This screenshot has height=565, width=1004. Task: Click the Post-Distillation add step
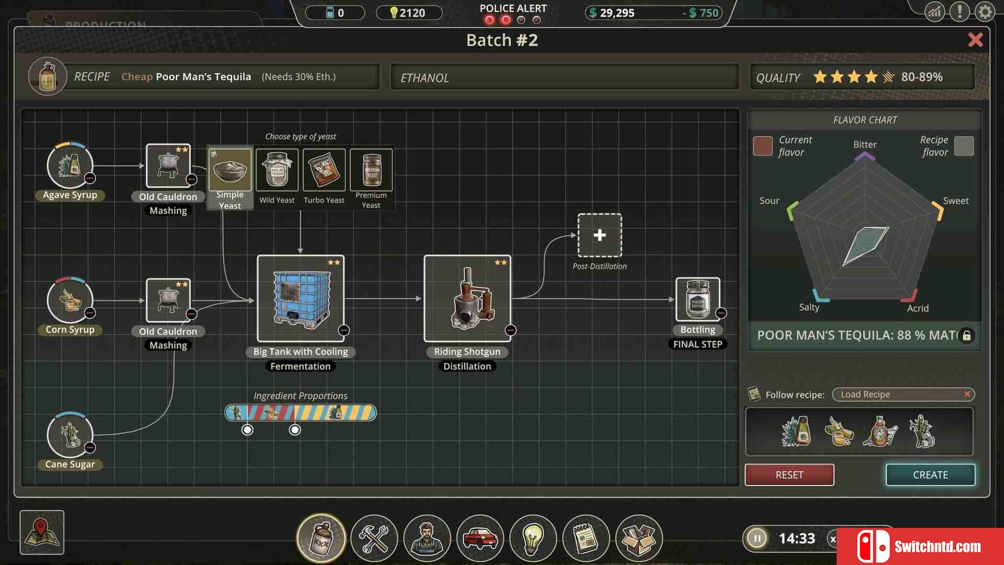click(599, 235)
